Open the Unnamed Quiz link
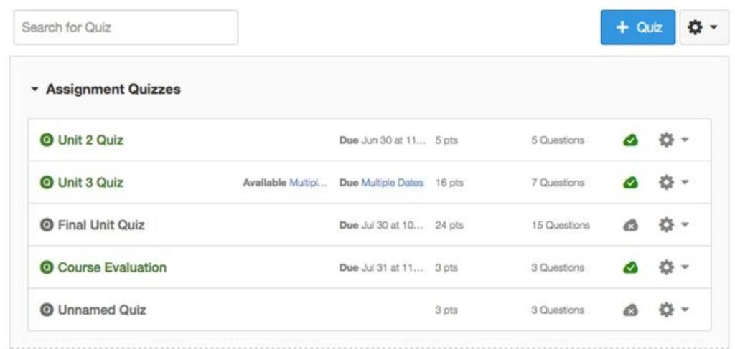735x349 pixels. point(102,310)
